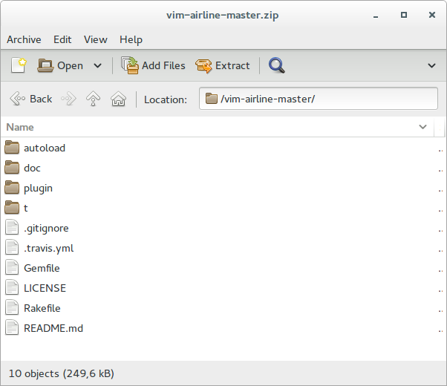447x386 pixels.
Task: Select the doc folder icon
Action: [12, 168]
